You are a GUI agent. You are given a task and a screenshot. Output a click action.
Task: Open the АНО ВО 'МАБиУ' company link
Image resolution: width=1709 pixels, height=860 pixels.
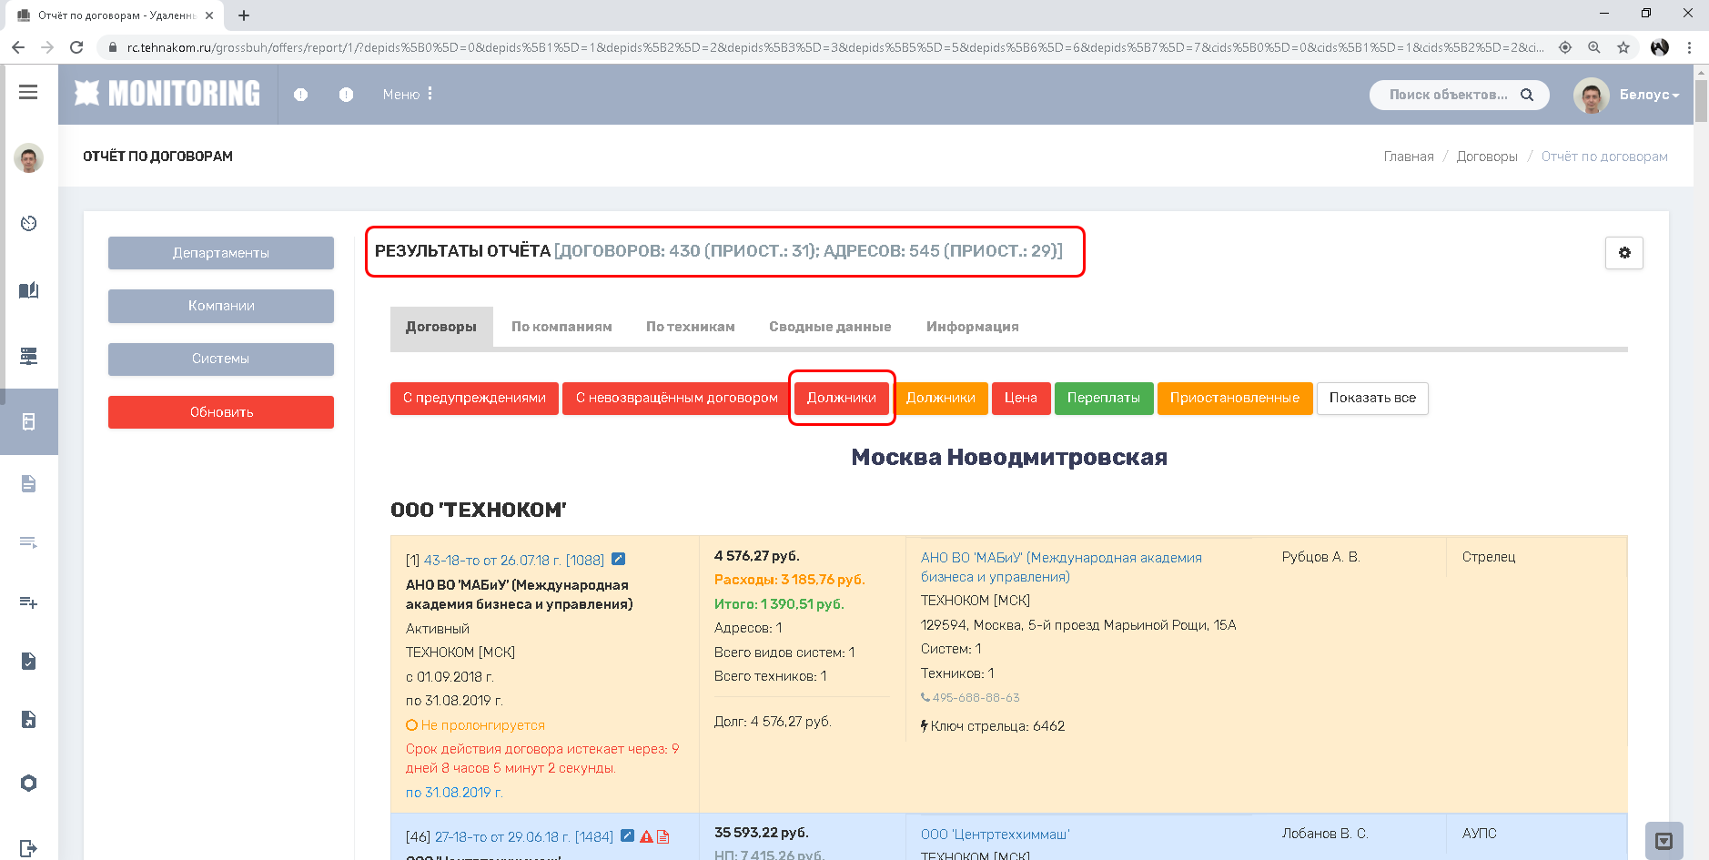click(1061, 567)
